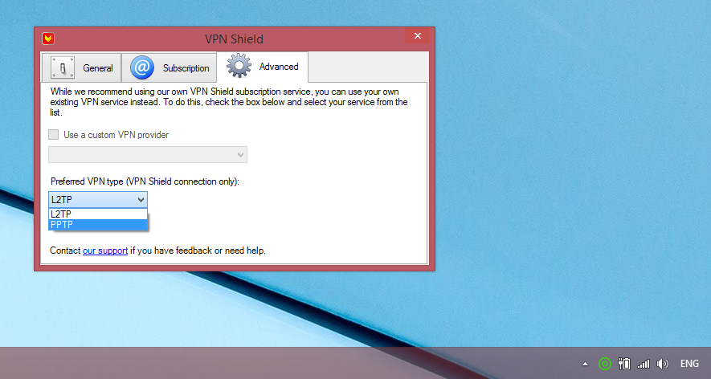Open the volume speaker tray icon

click(663, 364)
